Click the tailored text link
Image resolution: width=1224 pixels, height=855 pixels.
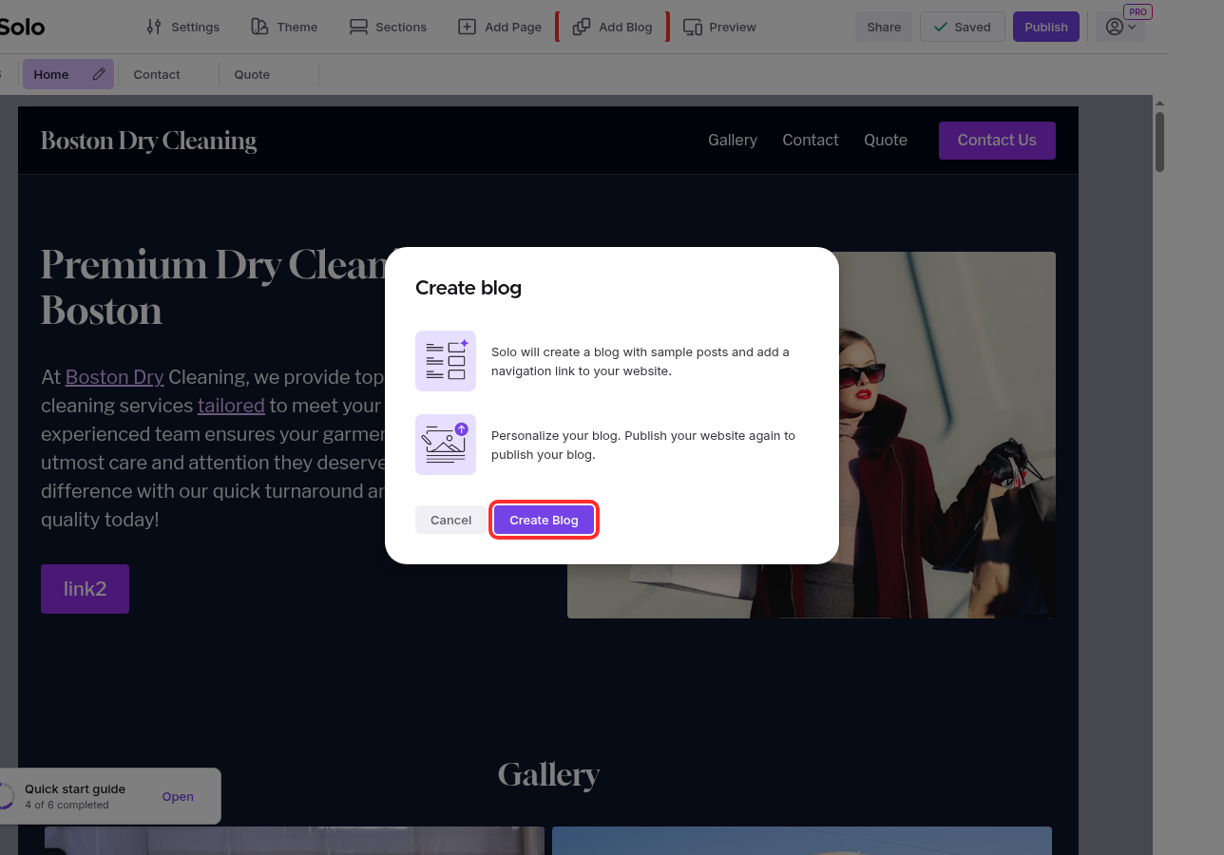click(231, 406)
